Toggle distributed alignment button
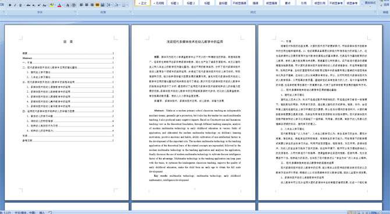Screen dimensions: 390x214 (102, 5)
